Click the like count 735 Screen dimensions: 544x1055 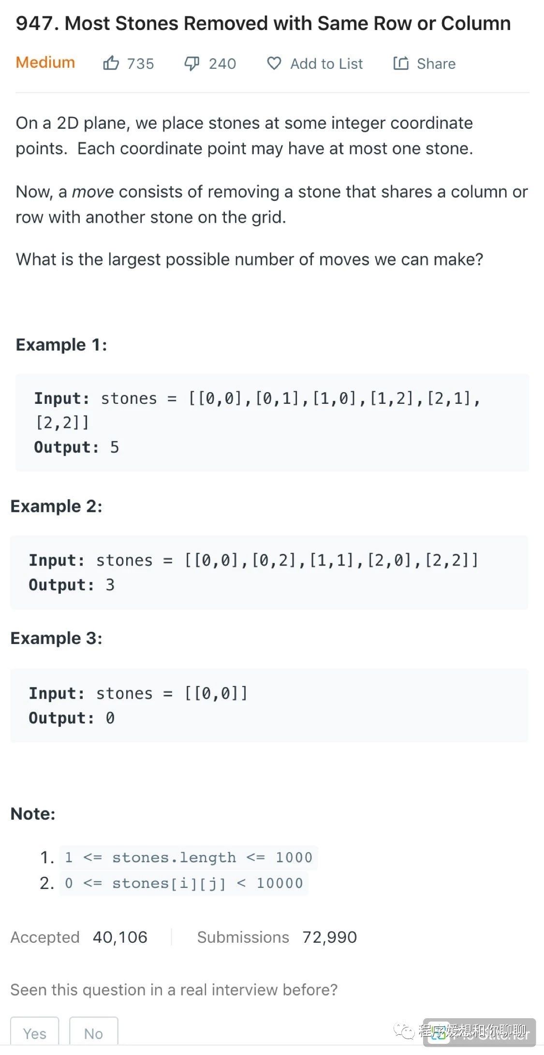click(141, 63)
